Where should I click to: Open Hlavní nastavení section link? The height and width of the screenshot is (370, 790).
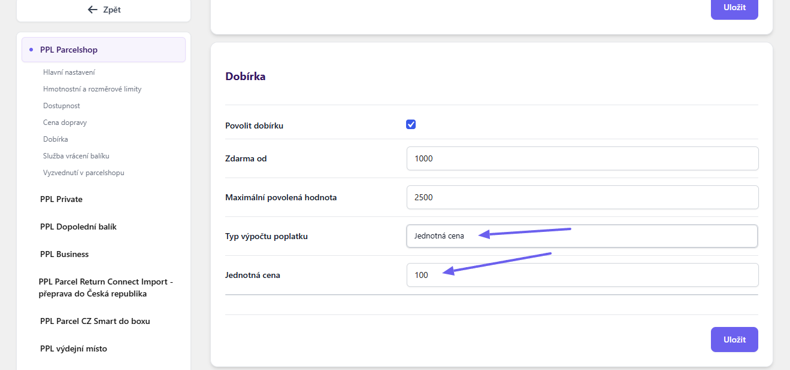[69, 72]
